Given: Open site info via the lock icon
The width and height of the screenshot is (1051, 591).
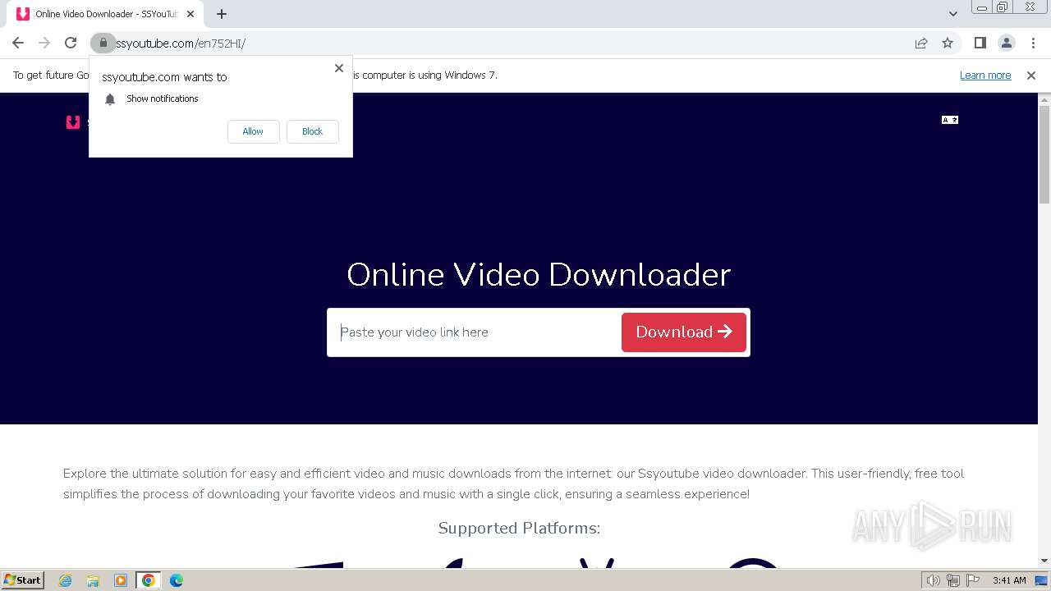Looking at the screenshot, I should coord(103,44).
